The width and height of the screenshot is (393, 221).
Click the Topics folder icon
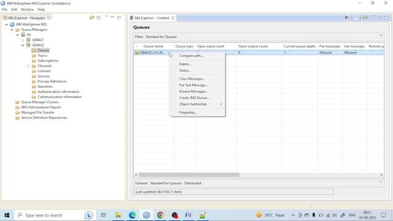pyautogui.click(x=34, y=56)
